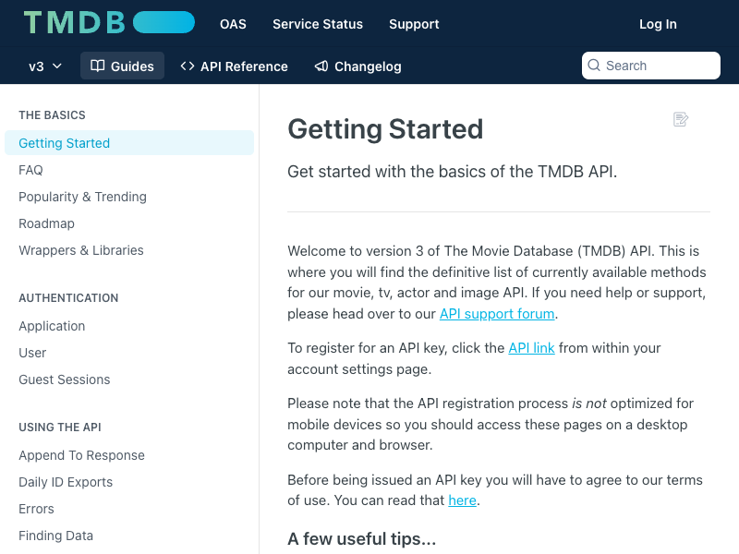739x554 pixels.
Task: Open Service Status in the top bar
Action: (x=318, y=24)
